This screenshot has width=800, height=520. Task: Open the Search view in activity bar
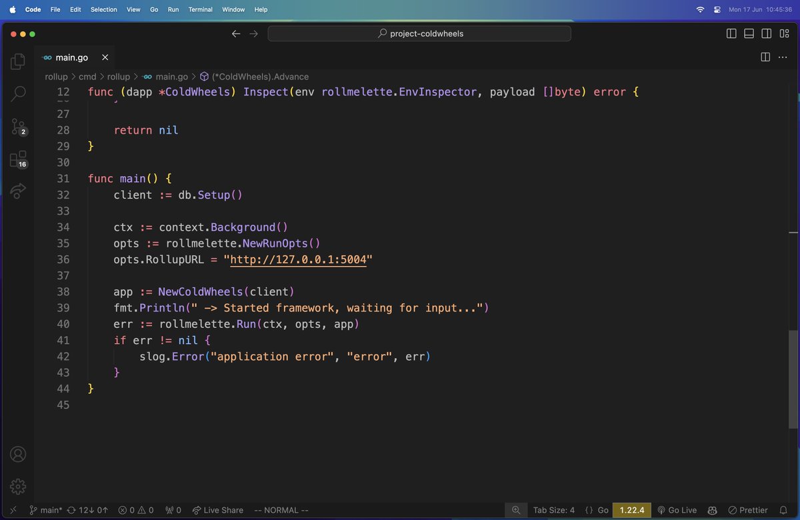tap(18, 93)
